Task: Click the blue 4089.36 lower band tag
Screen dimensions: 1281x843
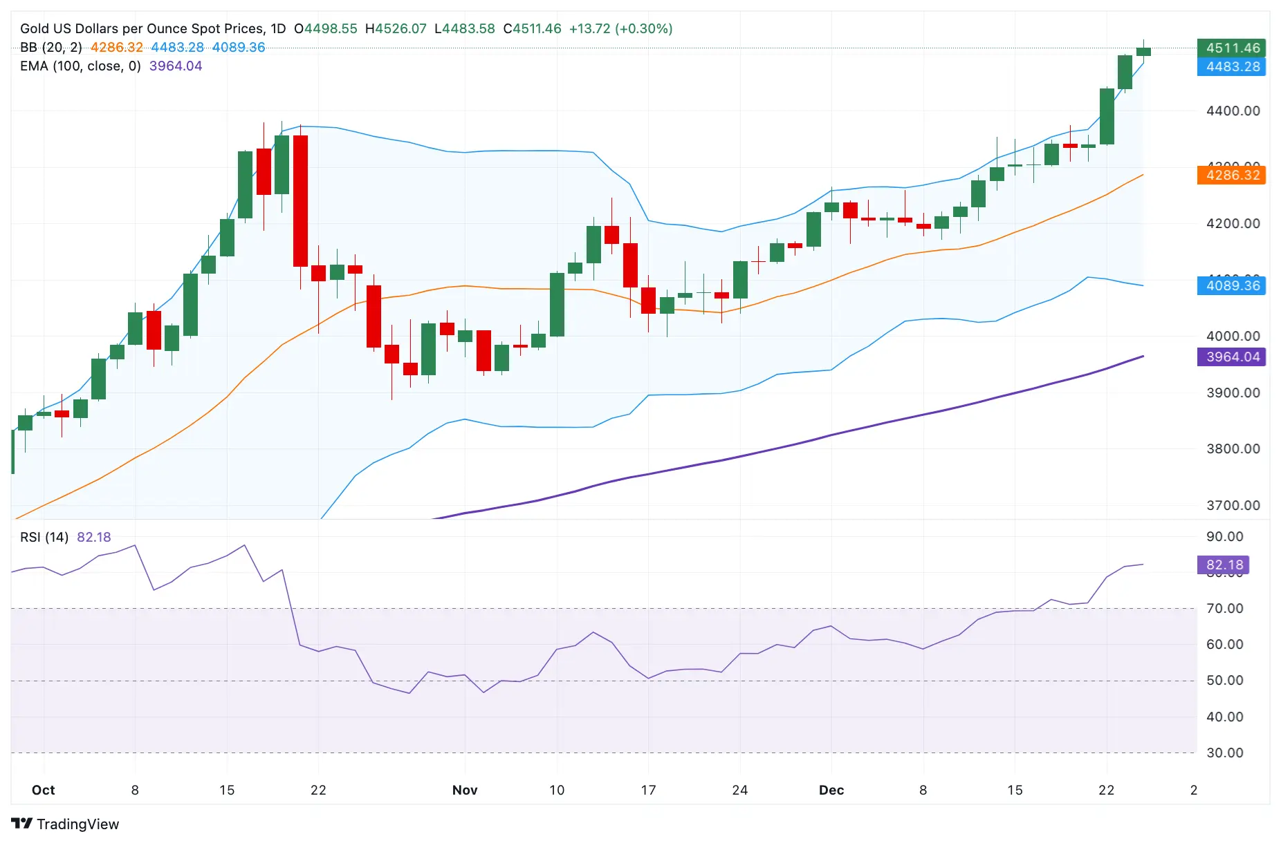Action: pyautogui.click(x=1231, y=285)
